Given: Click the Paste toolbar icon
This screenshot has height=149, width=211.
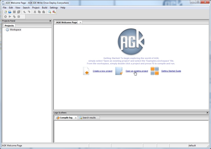Looking at the screenshot, I should point(44,12).
